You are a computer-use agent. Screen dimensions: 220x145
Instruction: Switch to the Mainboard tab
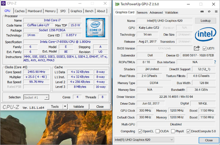tap(35, 11)
